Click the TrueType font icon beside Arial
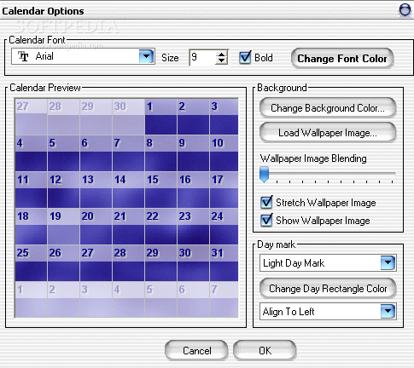 point(23,56)
